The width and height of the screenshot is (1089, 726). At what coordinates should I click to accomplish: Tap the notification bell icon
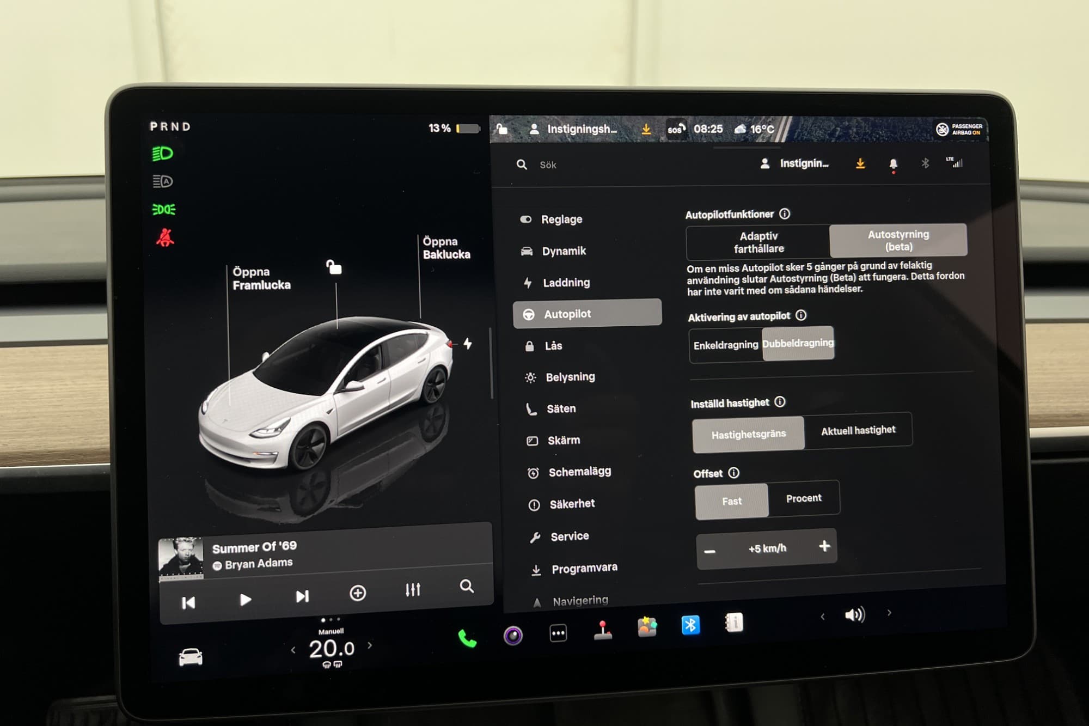(893, 164)
